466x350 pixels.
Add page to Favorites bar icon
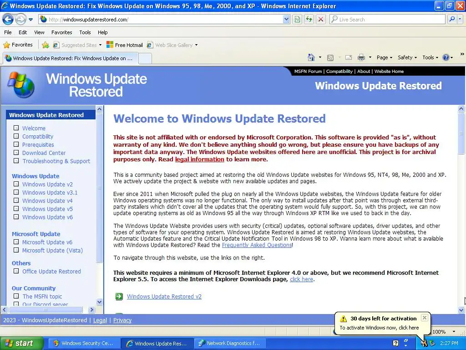coord(46,45)
